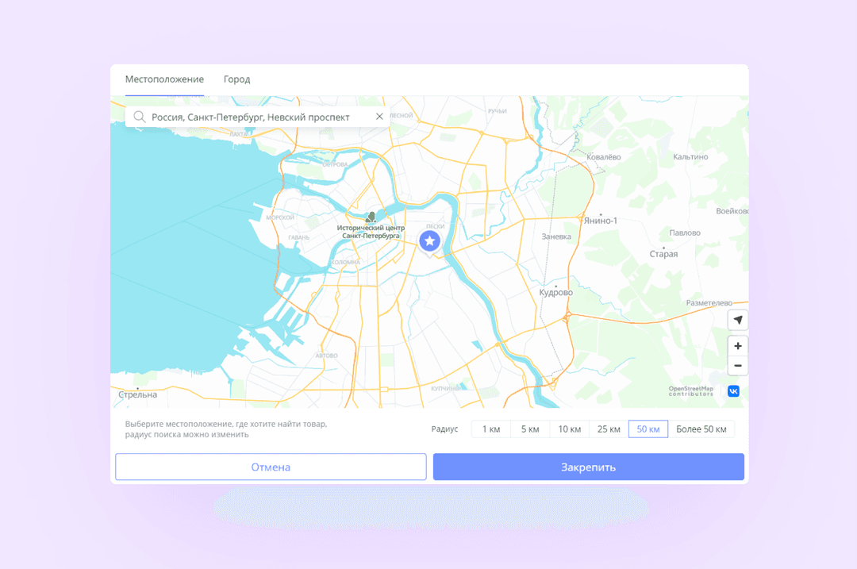The height and width of the screenshot is (569, 857).
Task: Use the my-location arrow button
Action: coord(738,320)
